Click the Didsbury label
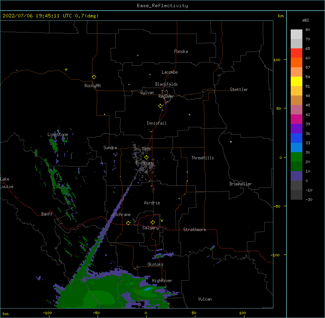This screenshot has width=325, height=318. point(144,163)
